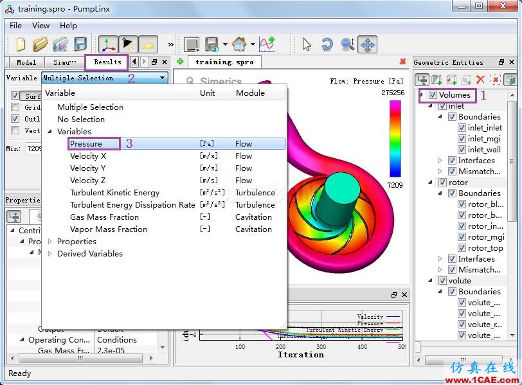Image resolution: width=522 pixels, height=385 pixels.
Task: Toggle the rotor_top checkbox
Action: click(462, 248)
